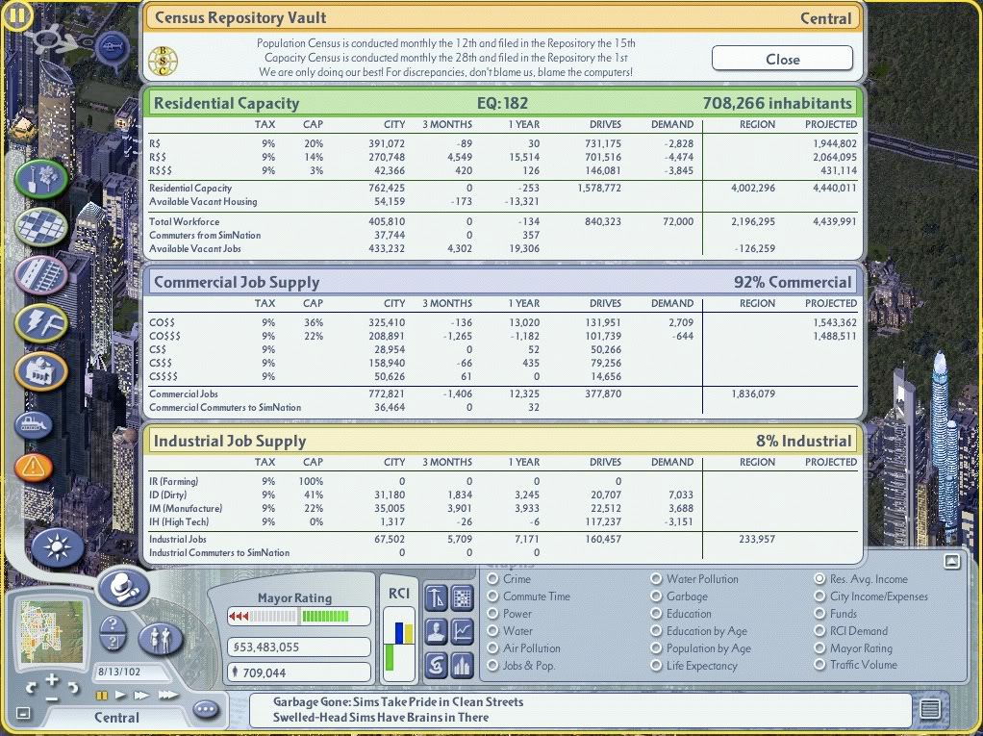Open the city skyline overview icon

(463, 665)
